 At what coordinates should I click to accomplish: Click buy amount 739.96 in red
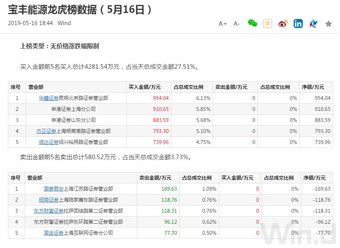point(161,142)
